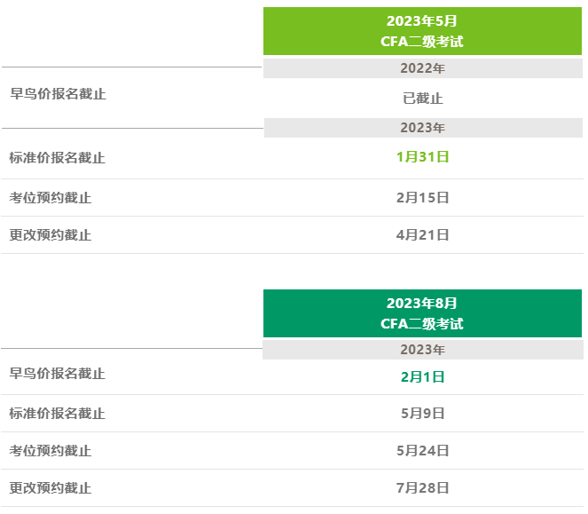Click the 已截止 status text
588x514 pixels.
coord(423,99)
